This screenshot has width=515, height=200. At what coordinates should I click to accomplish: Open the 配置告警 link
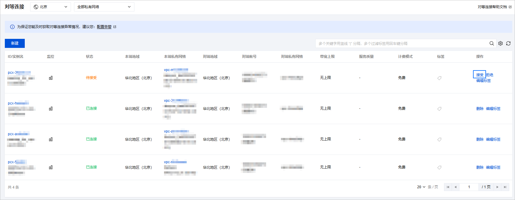[x=104, y=27]
